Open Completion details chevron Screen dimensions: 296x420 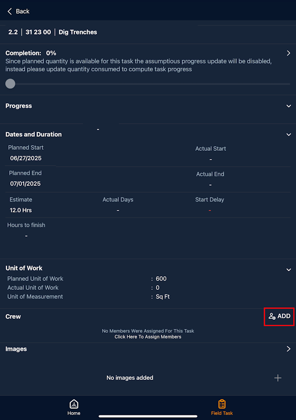pos(289,53)
